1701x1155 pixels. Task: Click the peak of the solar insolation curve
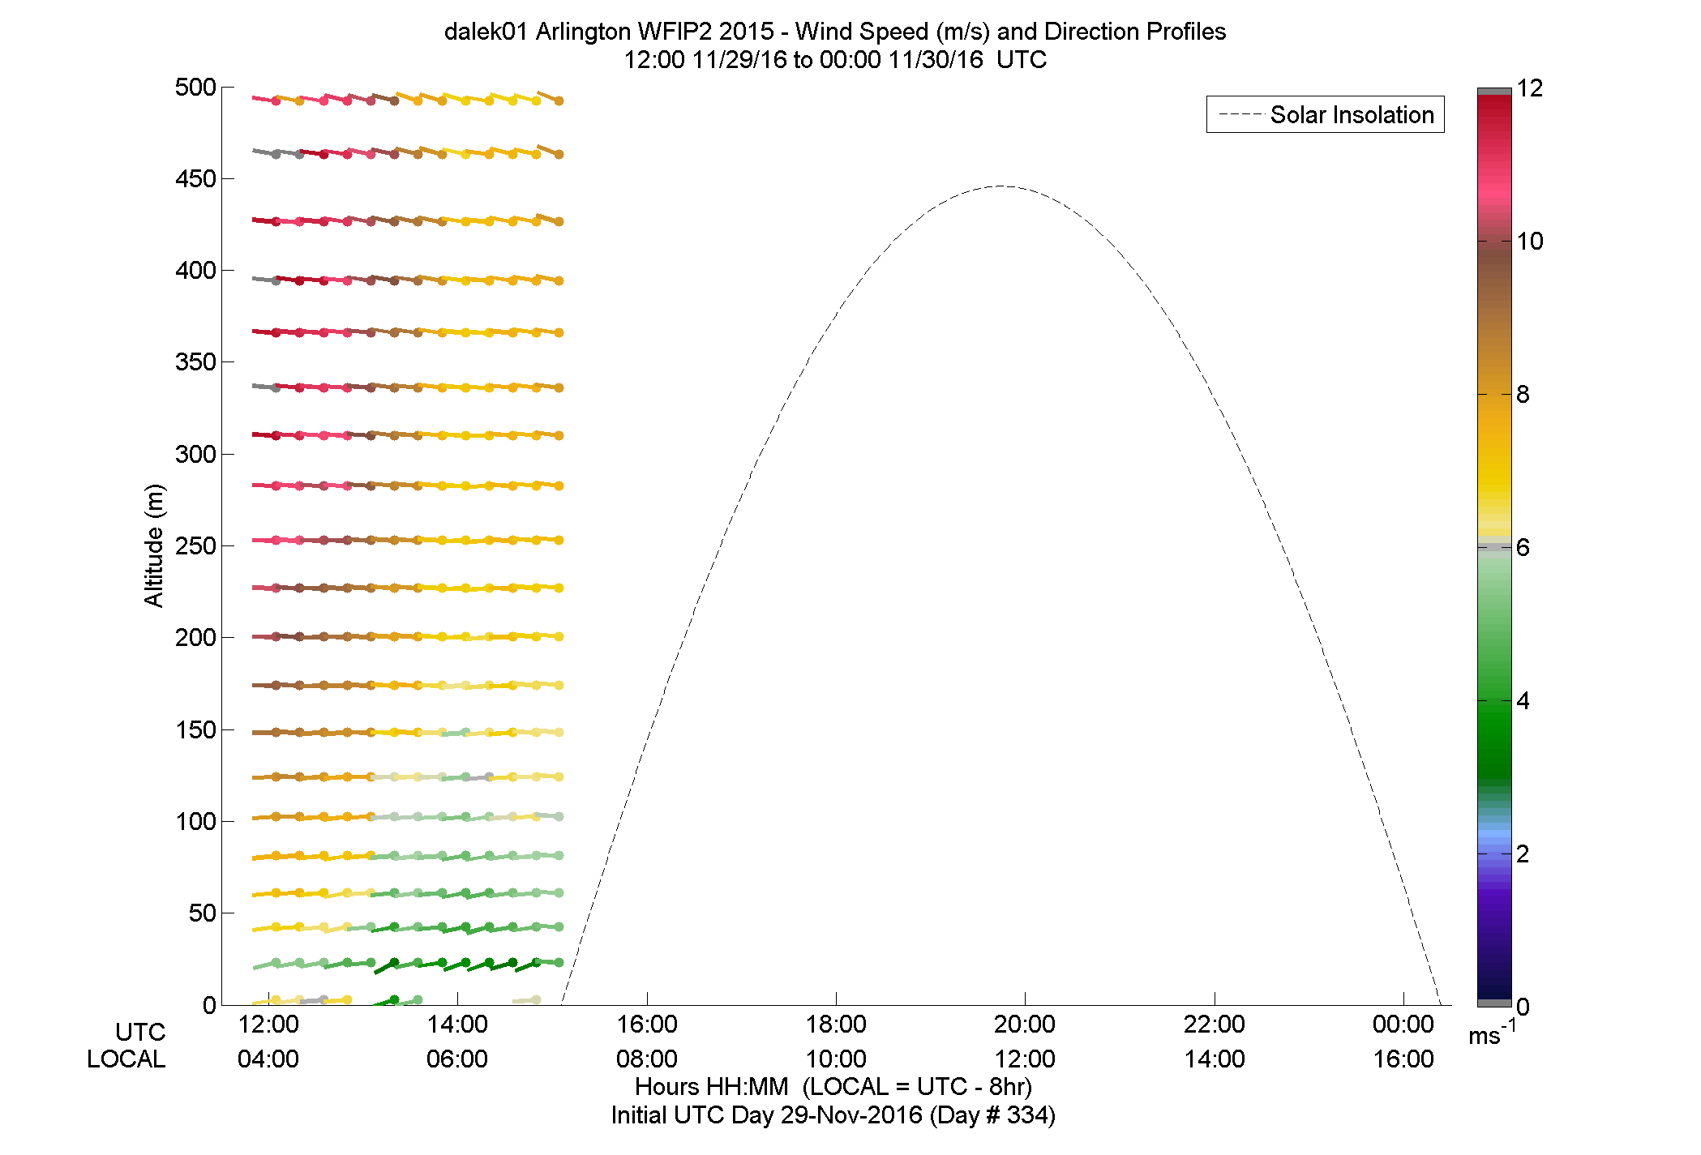(1002, 186)
